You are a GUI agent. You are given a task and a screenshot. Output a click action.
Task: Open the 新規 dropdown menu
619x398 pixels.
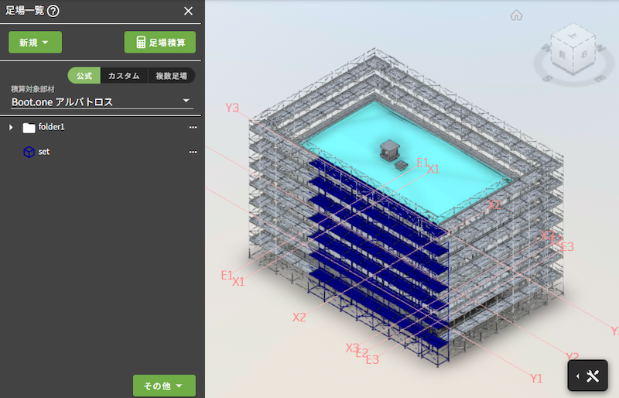(35, 43)
